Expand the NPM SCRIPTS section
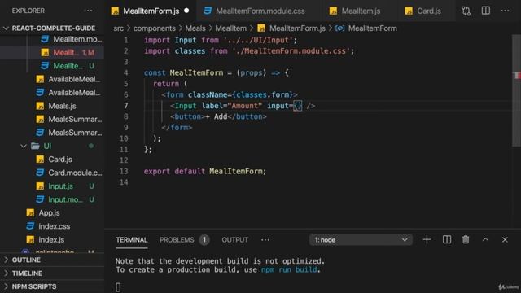The width and height of the screenshot is (521, 293). coord(52,286)
